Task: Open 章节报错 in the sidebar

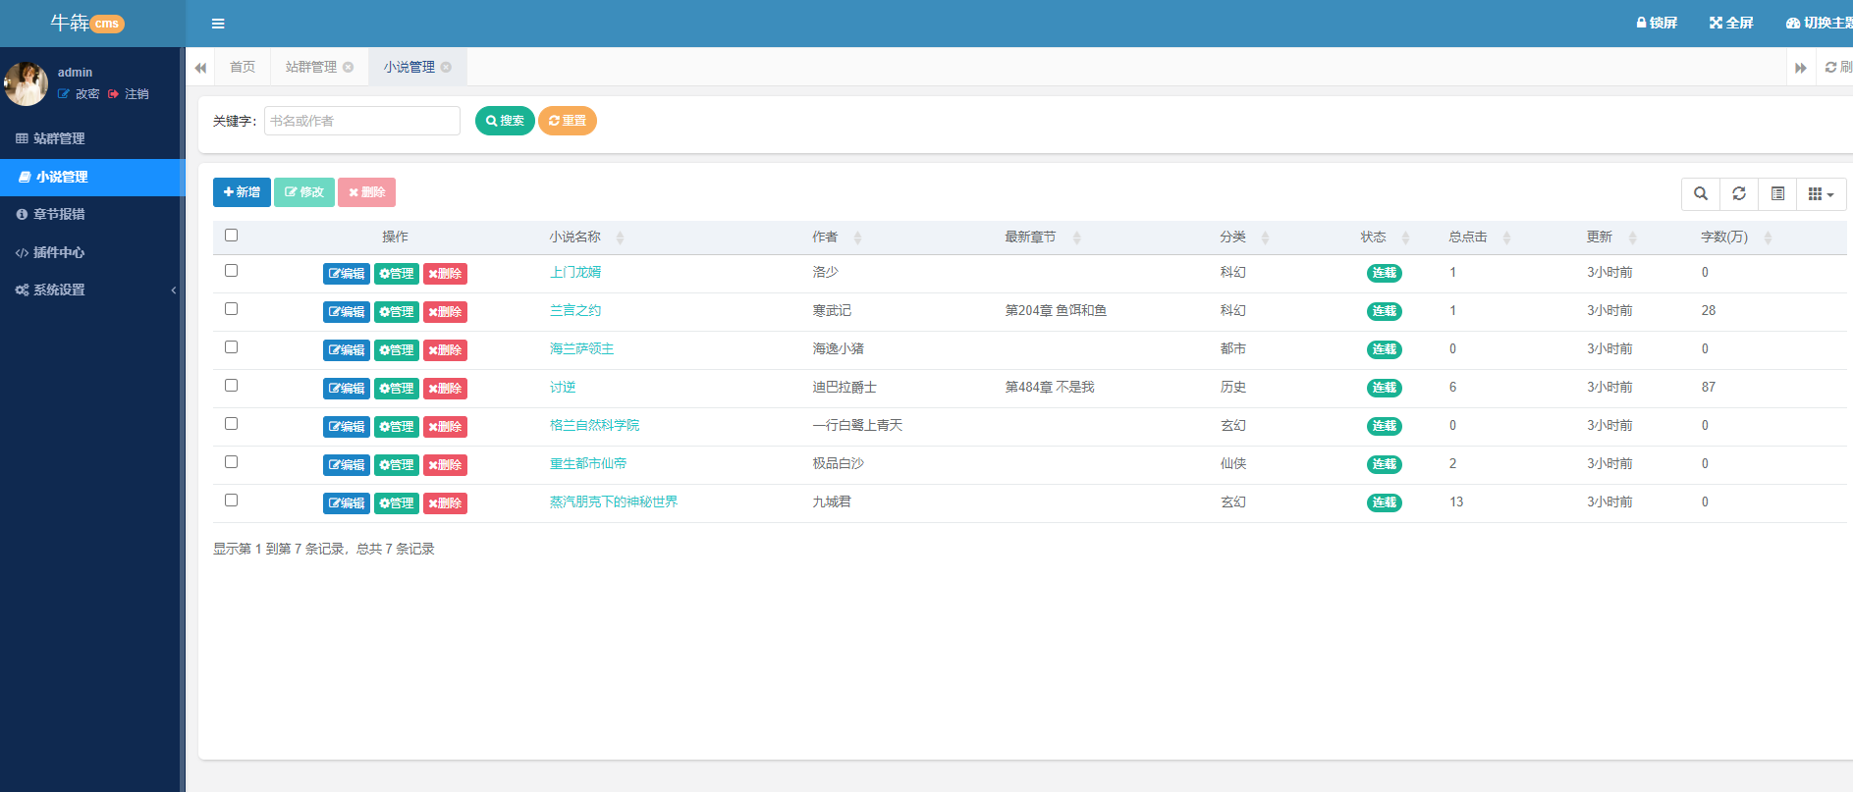Action: pos(59,214)
